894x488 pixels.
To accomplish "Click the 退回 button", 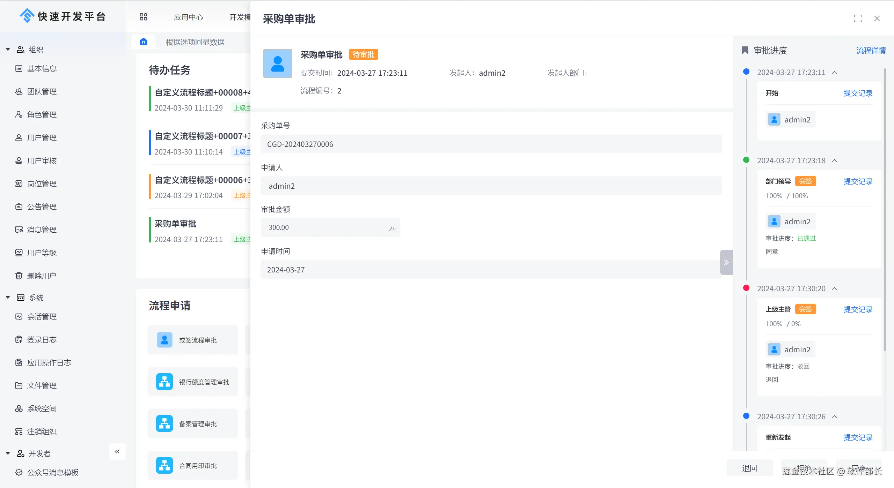I will click(749, 468).
